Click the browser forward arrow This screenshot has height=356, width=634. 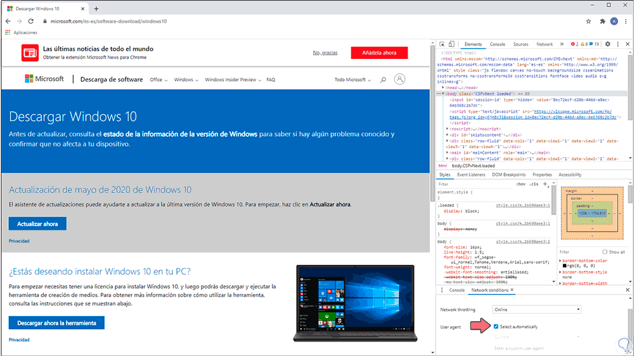[x=19, y=21]
